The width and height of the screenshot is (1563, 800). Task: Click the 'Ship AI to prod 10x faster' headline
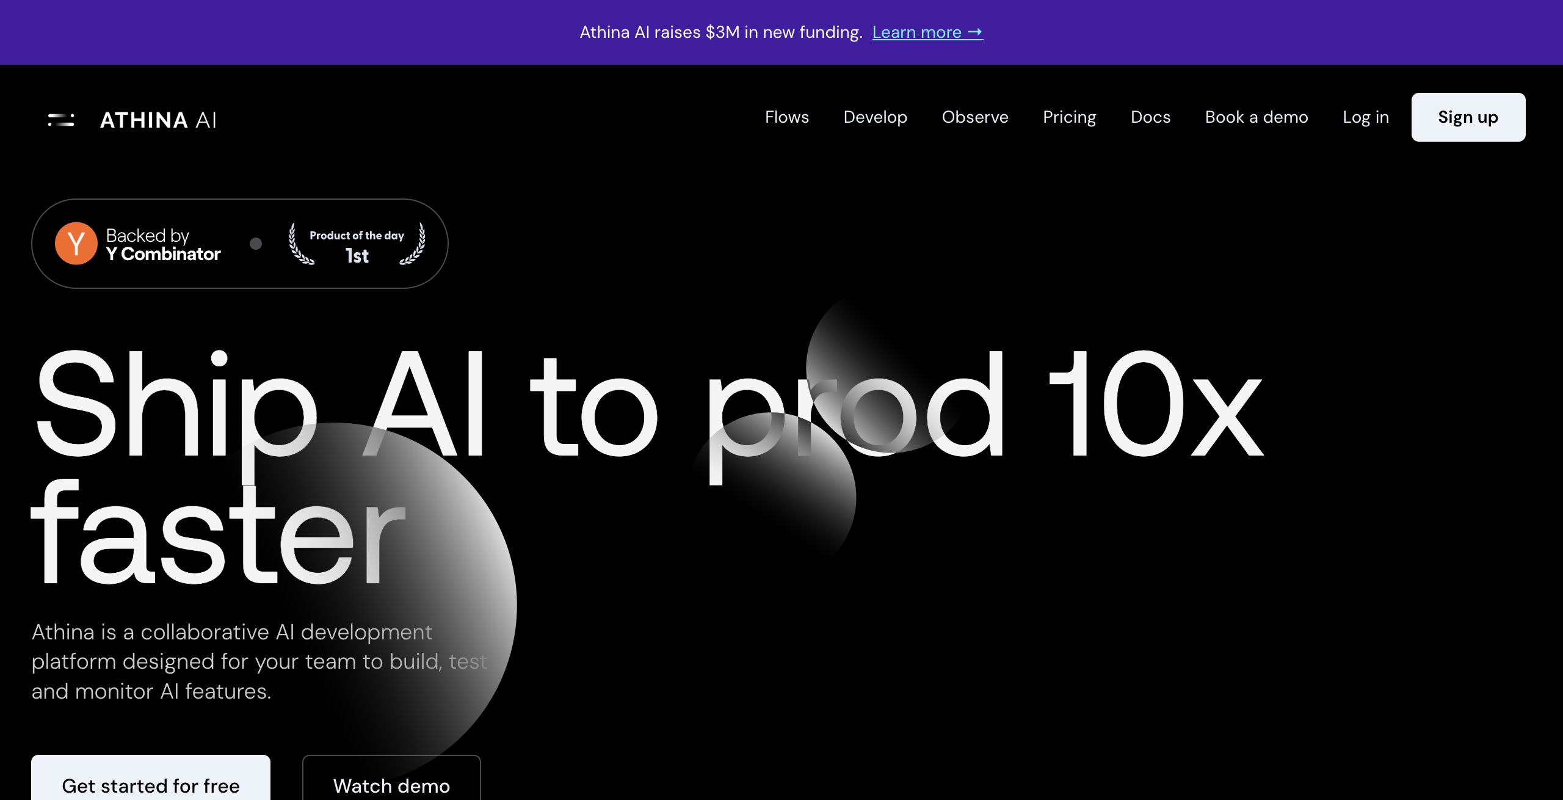click(647, 467)
